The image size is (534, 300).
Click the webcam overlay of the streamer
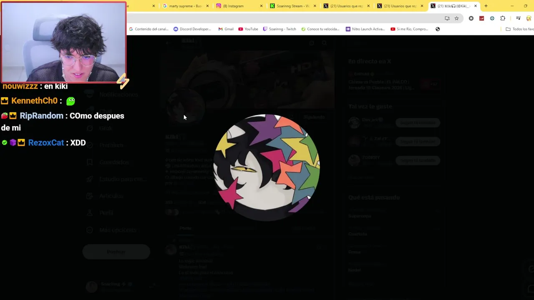(63, 42)
